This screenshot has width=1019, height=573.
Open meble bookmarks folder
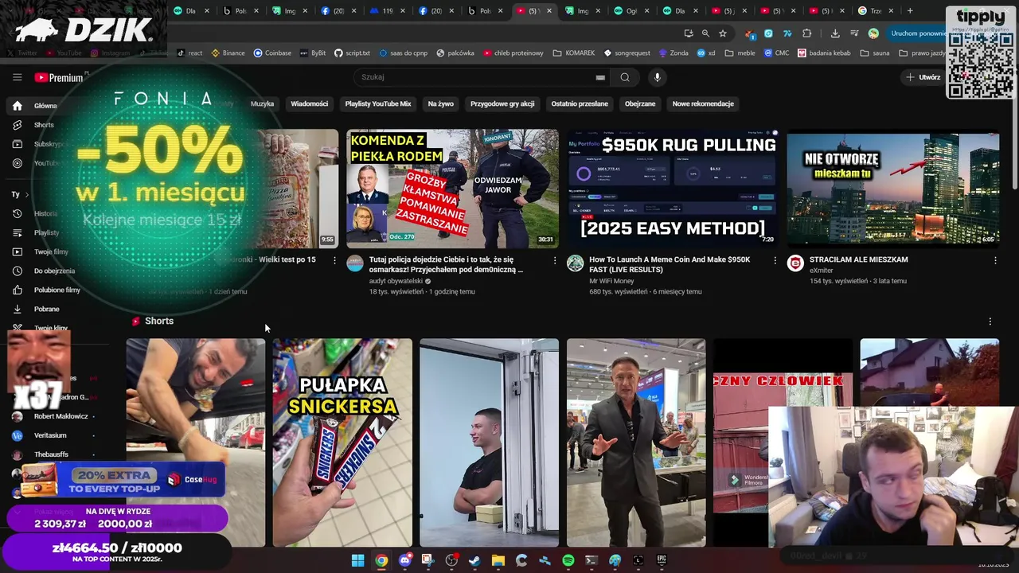point(740,53)
